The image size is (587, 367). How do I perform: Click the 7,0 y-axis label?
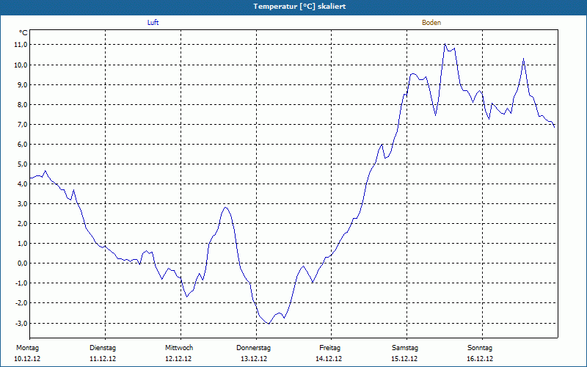[x=22, y=124]
